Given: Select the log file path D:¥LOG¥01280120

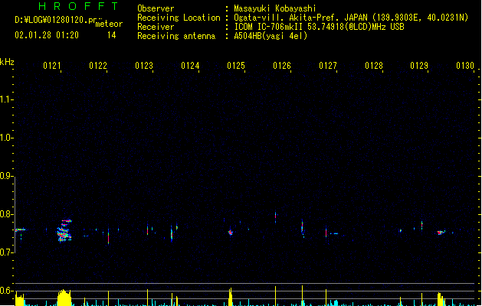Looking at the screenshot, I should click(x=51, y=20).
